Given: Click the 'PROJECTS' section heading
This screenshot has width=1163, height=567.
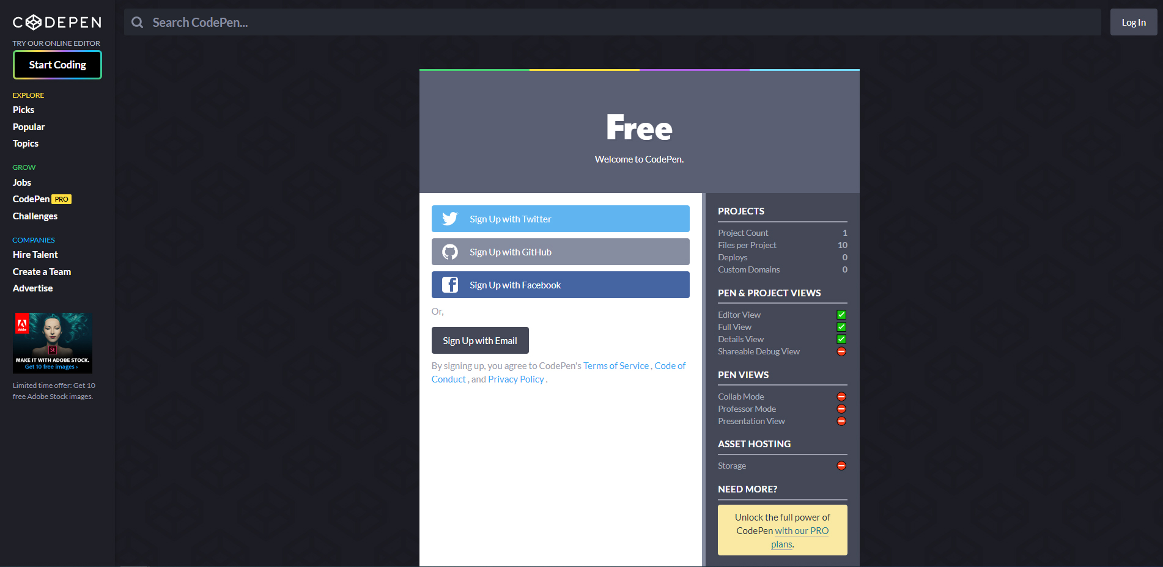Looking at the screenshot, I should click(x=741, y=211).
